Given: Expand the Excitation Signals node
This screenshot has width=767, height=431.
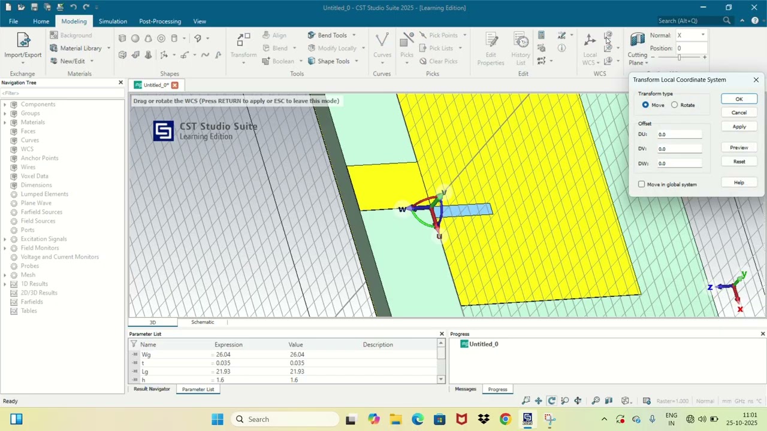Looking at the screenshot, I should tap(5, 239).
